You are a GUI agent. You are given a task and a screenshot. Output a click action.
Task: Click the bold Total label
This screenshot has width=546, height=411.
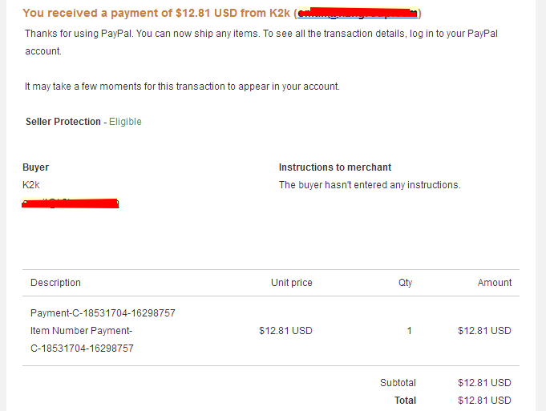(406, 401)
